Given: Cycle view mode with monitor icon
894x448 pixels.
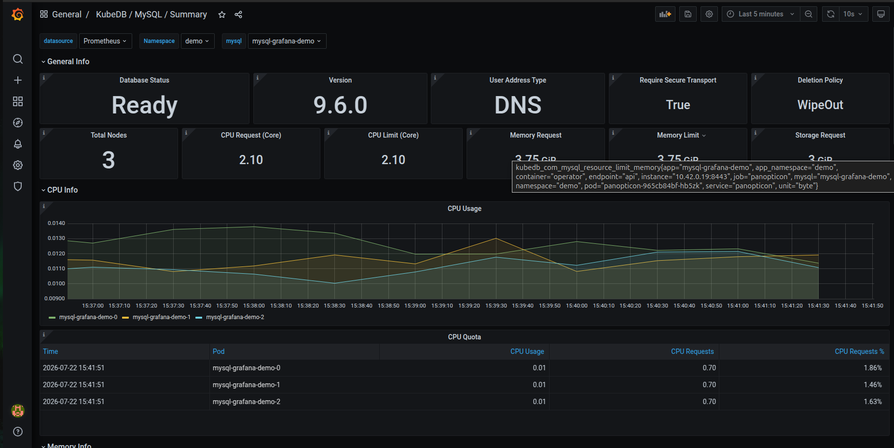Looking at the screenshot, I should (x=881, y=14).
